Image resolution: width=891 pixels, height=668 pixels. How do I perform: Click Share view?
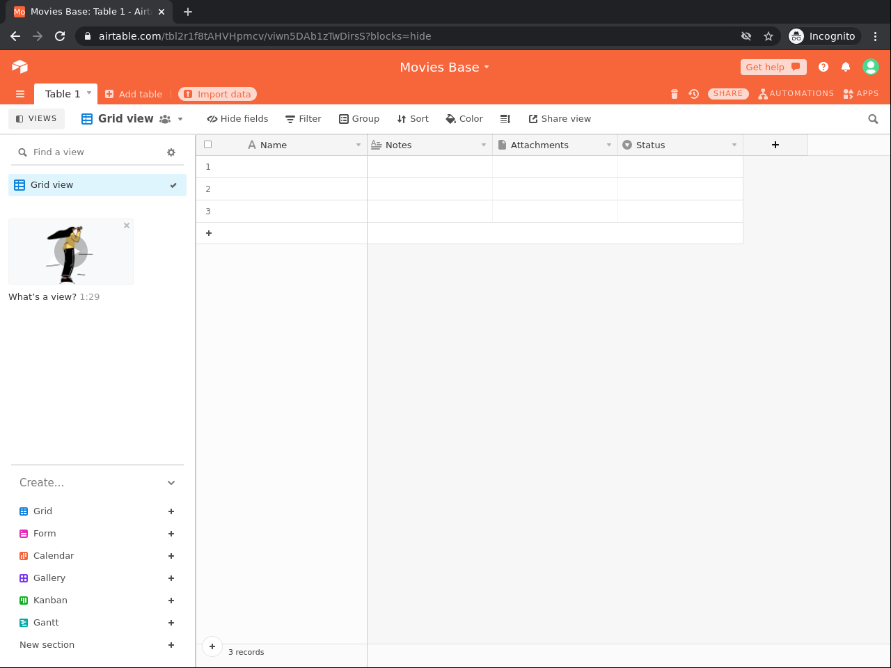pos(560,119)
